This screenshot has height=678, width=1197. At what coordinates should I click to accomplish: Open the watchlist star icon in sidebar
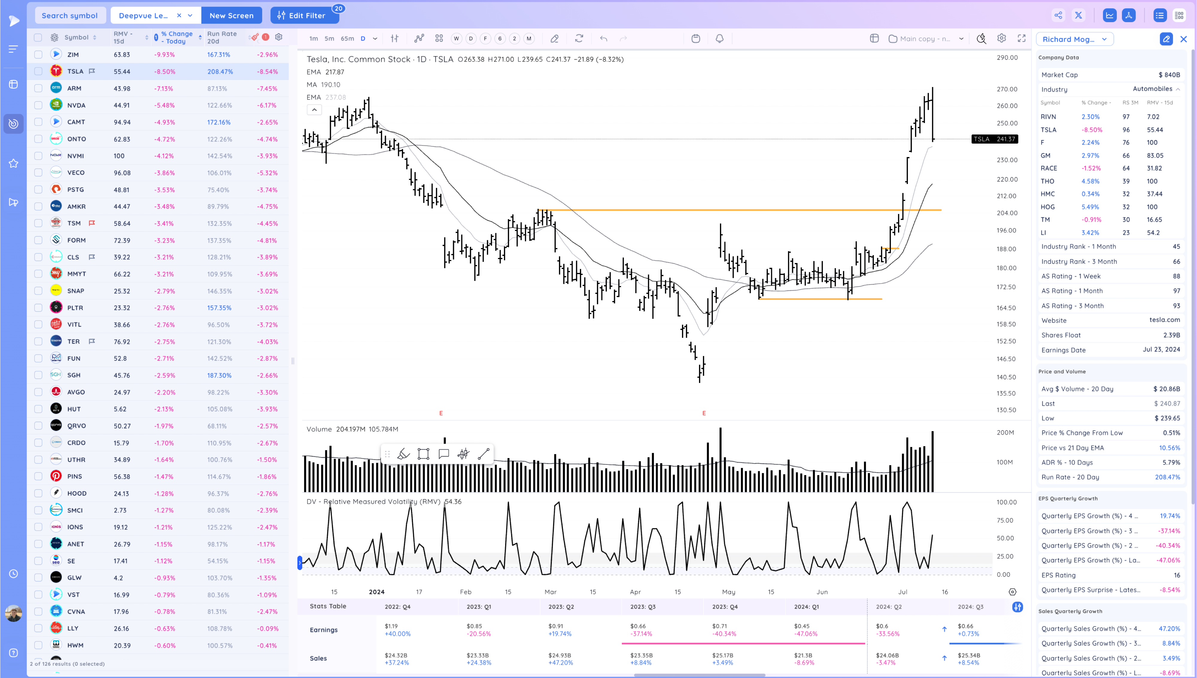(13, 163)
